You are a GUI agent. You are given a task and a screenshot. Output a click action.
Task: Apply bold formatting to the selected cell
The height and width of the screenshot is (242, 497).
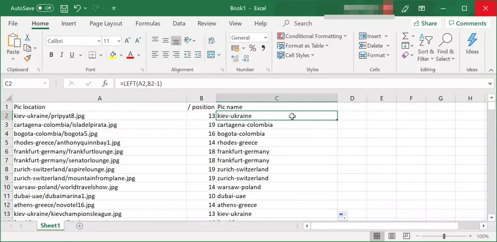click(51, 54)
